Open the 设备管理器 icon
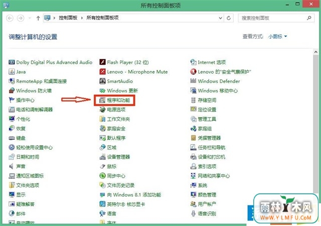The width and height of the screenshot is (321, 226). (102, 157)
